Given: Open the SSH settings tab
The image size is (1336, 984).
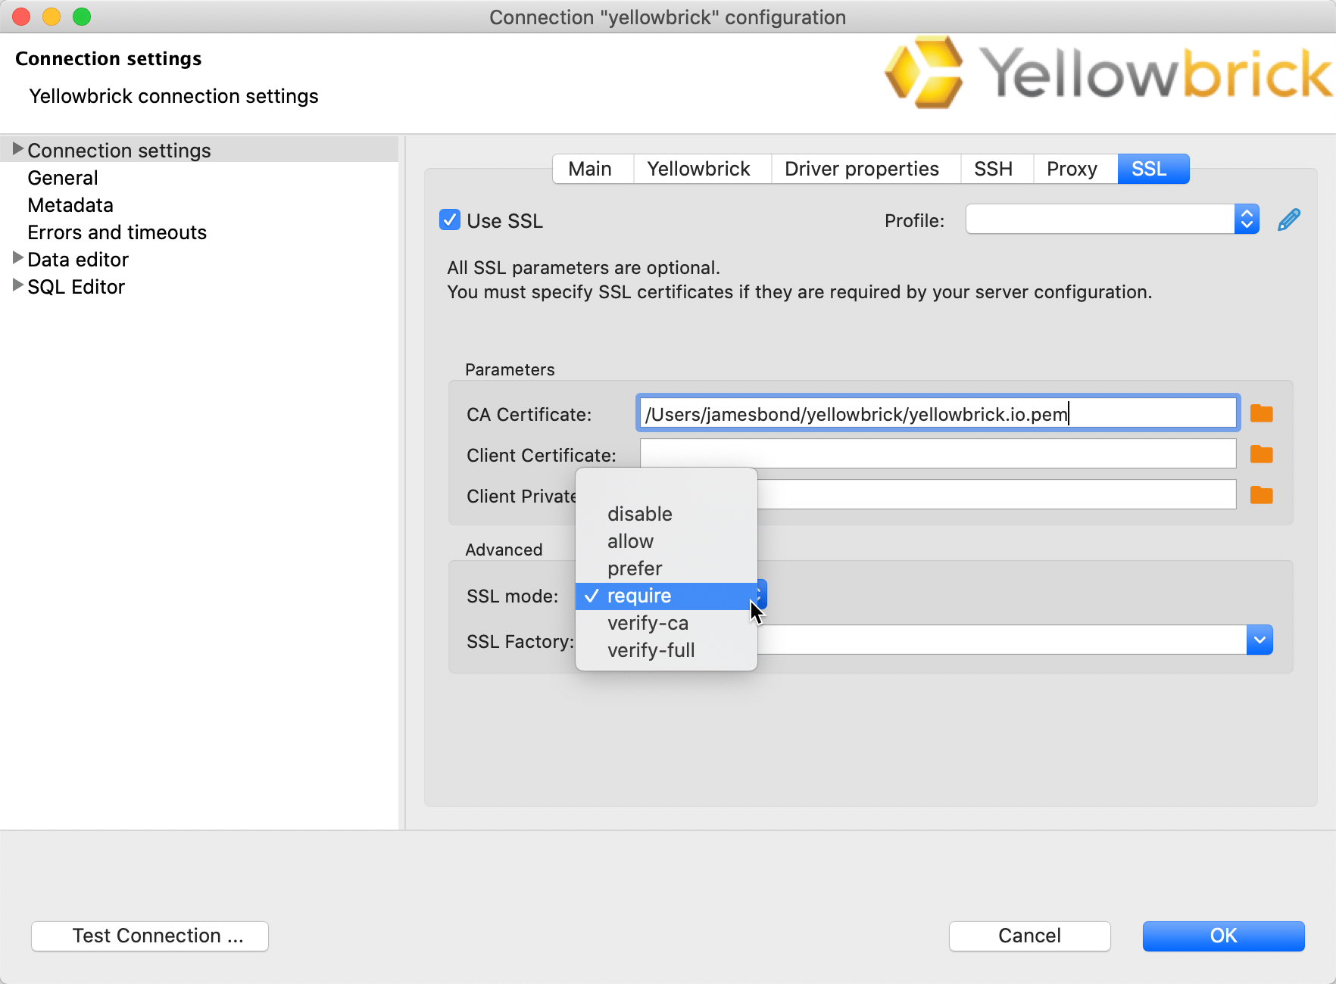Looking at the screenshot, I should tap(994, 169).
